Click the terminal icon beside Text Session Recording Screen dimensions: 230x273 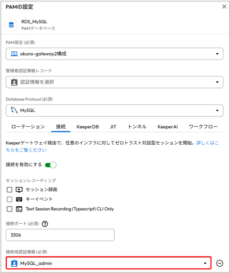click(x=19, y=209)
